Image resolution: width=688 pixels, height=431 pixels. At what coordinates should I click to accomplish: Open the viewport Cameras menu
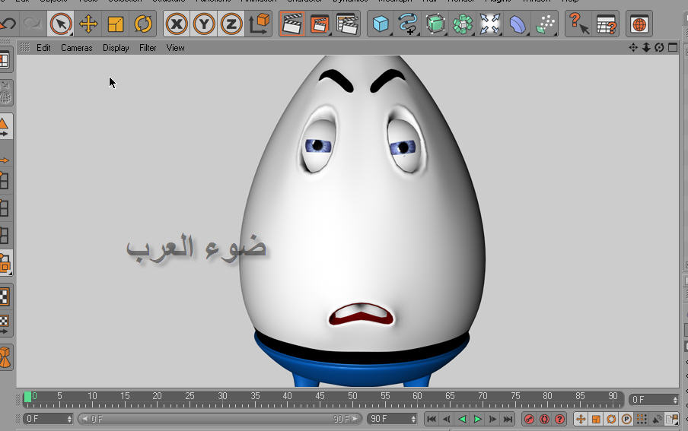[x=77, y=48]
